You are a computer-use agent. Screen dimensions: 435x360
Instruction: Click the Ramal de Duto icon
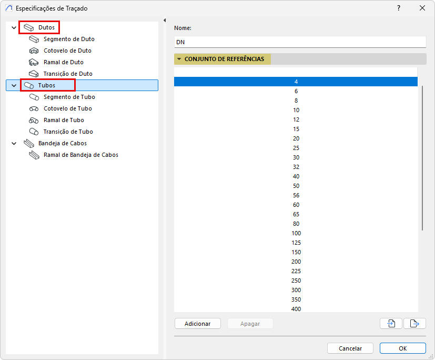tap(34, 63)
